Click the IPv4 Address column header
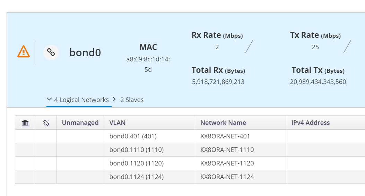This screenshot has width=365, height=196. [x=308, y=122]
